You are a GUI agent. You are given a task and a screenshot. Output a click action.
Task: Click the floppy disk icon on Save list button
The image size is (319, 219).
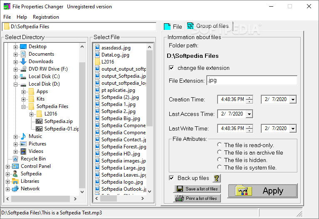[180, 189]
